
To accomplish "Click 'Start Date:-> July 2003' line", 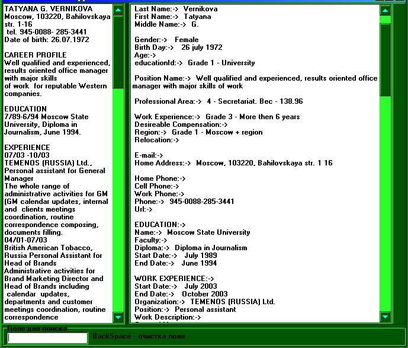I will 176,286.
